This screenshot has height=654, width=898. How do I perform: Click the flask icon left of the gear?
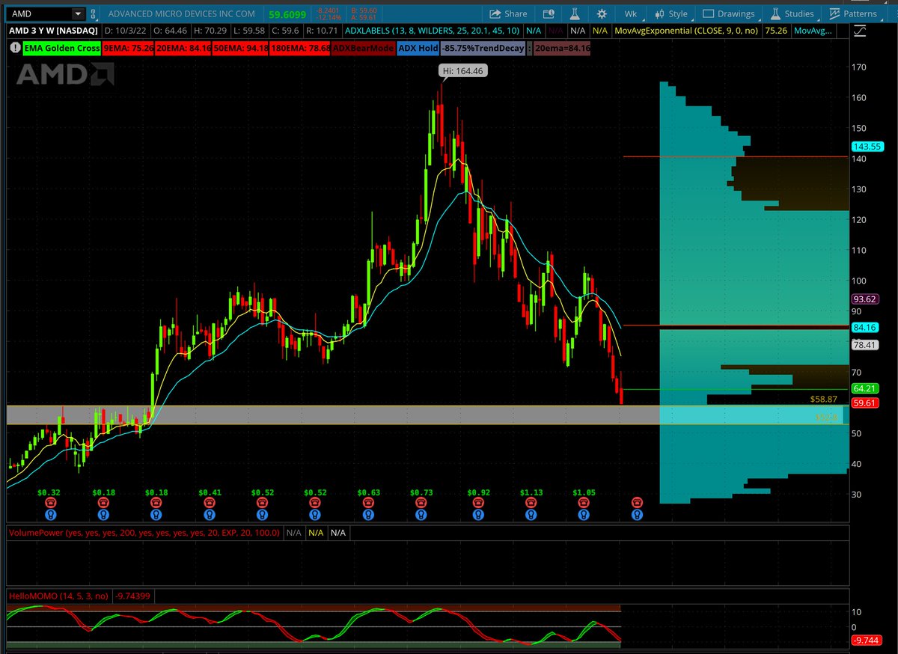coord(575,13)
